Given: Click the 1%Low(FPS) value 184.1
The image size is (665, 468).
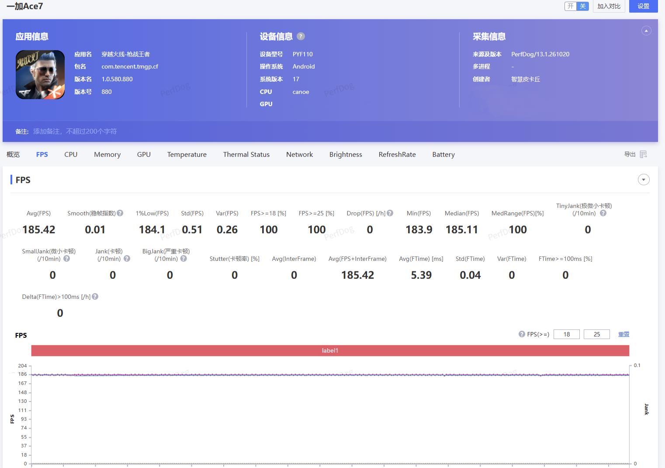Looking at the screenshot, I should click(152, 230).
